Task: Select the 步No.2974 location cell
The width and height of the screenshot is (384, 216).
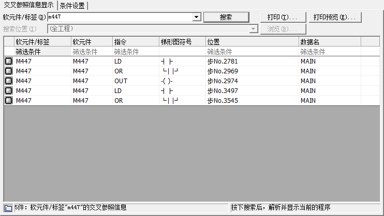Action: [252, 81]
